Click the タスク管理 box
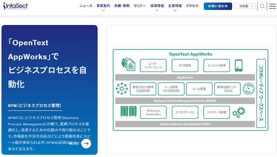Image resolution: width=277 pixels, height=157 pixels. 185,65
